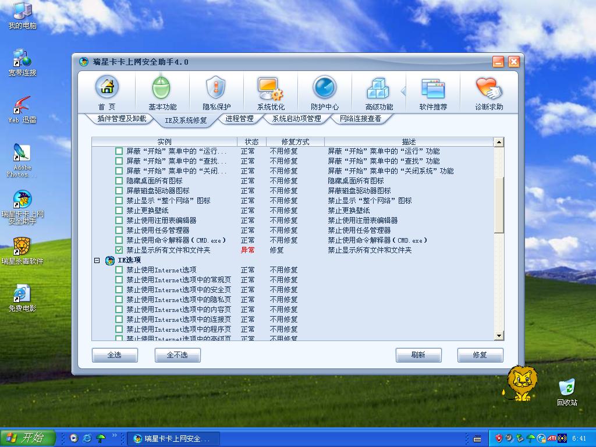The width and height of the screenshot is (596, 447).
Task: Click 瑞星卡卡上网安全 taskbar button
Action: pos(173,439)
